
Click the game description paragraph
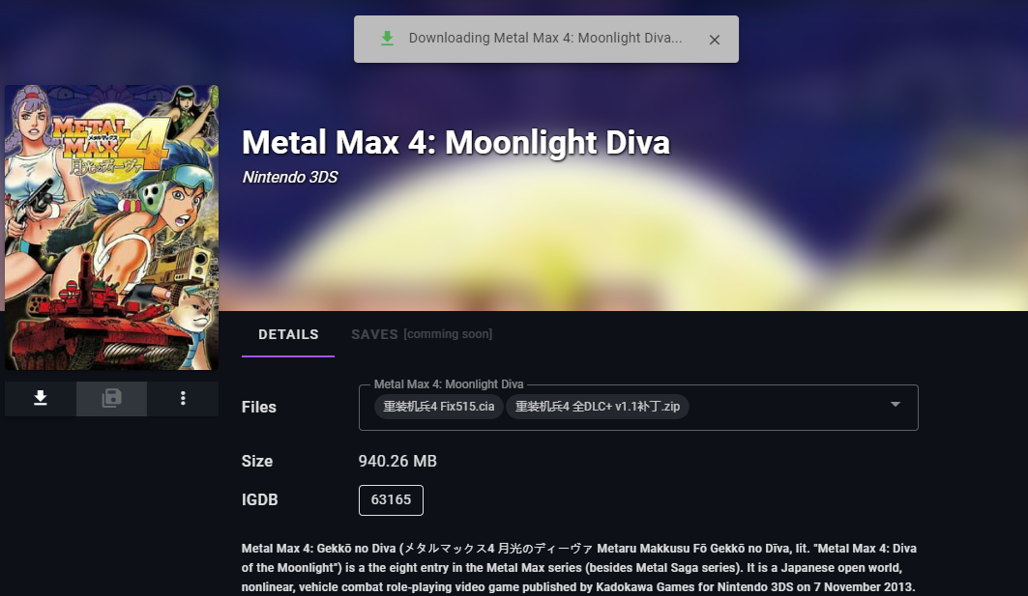pos(578,568)
